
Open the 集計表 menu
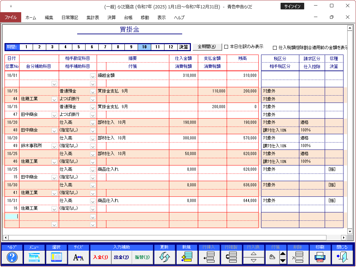93,17
